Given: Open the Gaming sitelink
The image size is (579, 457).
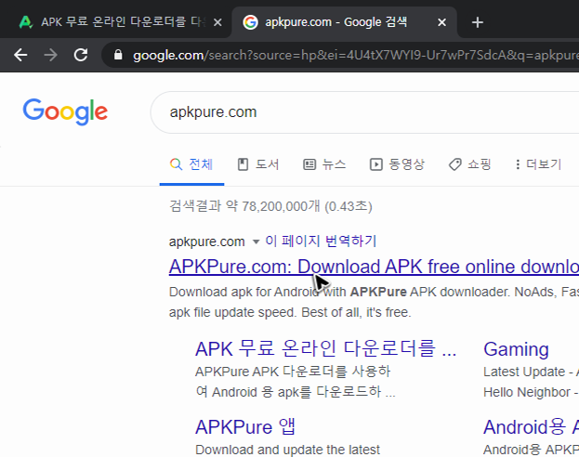Looking at the screenshot, I should click(x=516, y=349).
